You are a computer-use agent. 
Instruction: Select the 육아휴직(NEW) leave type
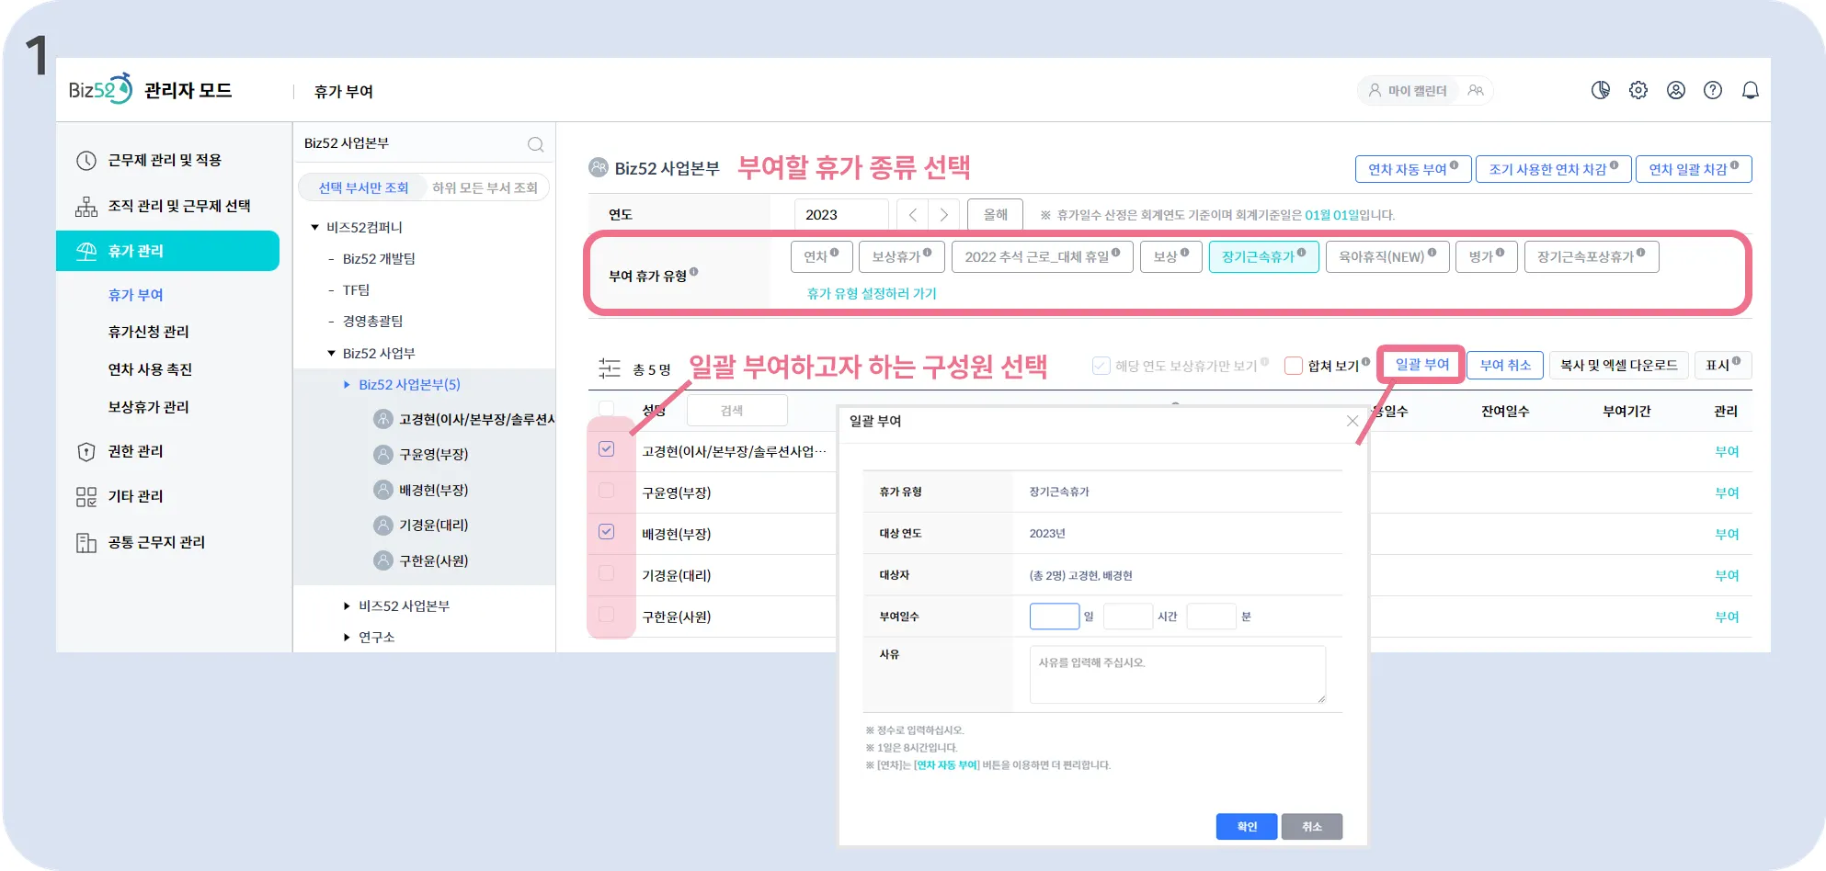tap(1387, 256)
